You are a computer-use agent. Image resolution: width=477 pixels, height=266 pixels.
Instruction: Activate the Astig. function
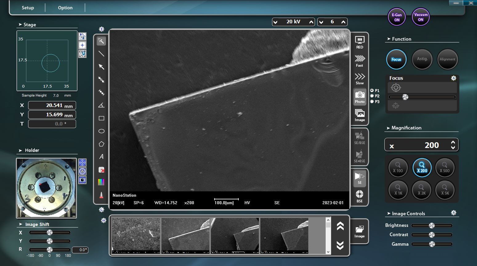point(422,59)
